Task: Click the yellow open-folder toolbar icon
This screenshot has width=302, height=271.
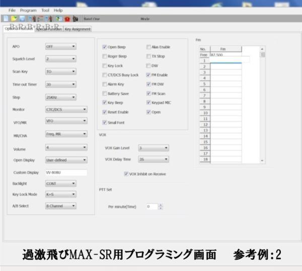Action: click(x=14, y=19)
